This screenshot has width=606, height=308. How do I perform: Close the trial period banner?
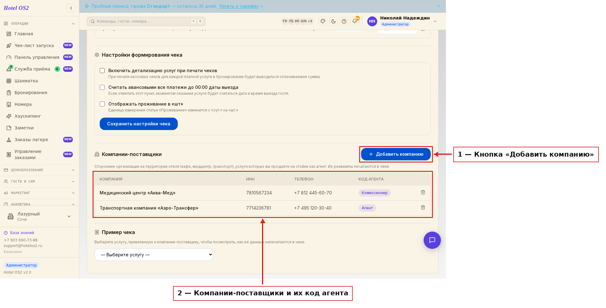439,6
